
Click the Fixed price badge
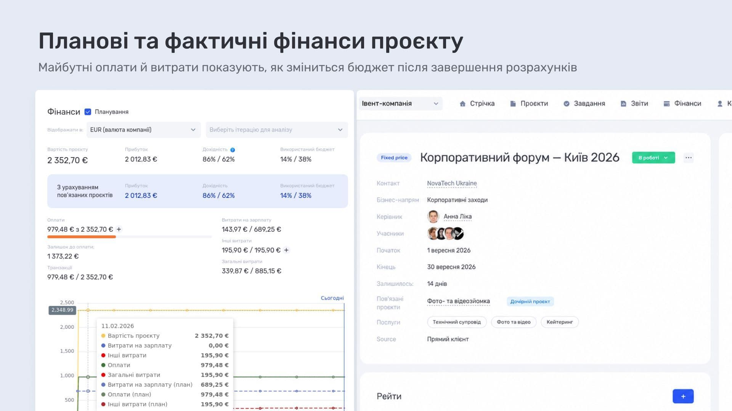coord(394,158)
